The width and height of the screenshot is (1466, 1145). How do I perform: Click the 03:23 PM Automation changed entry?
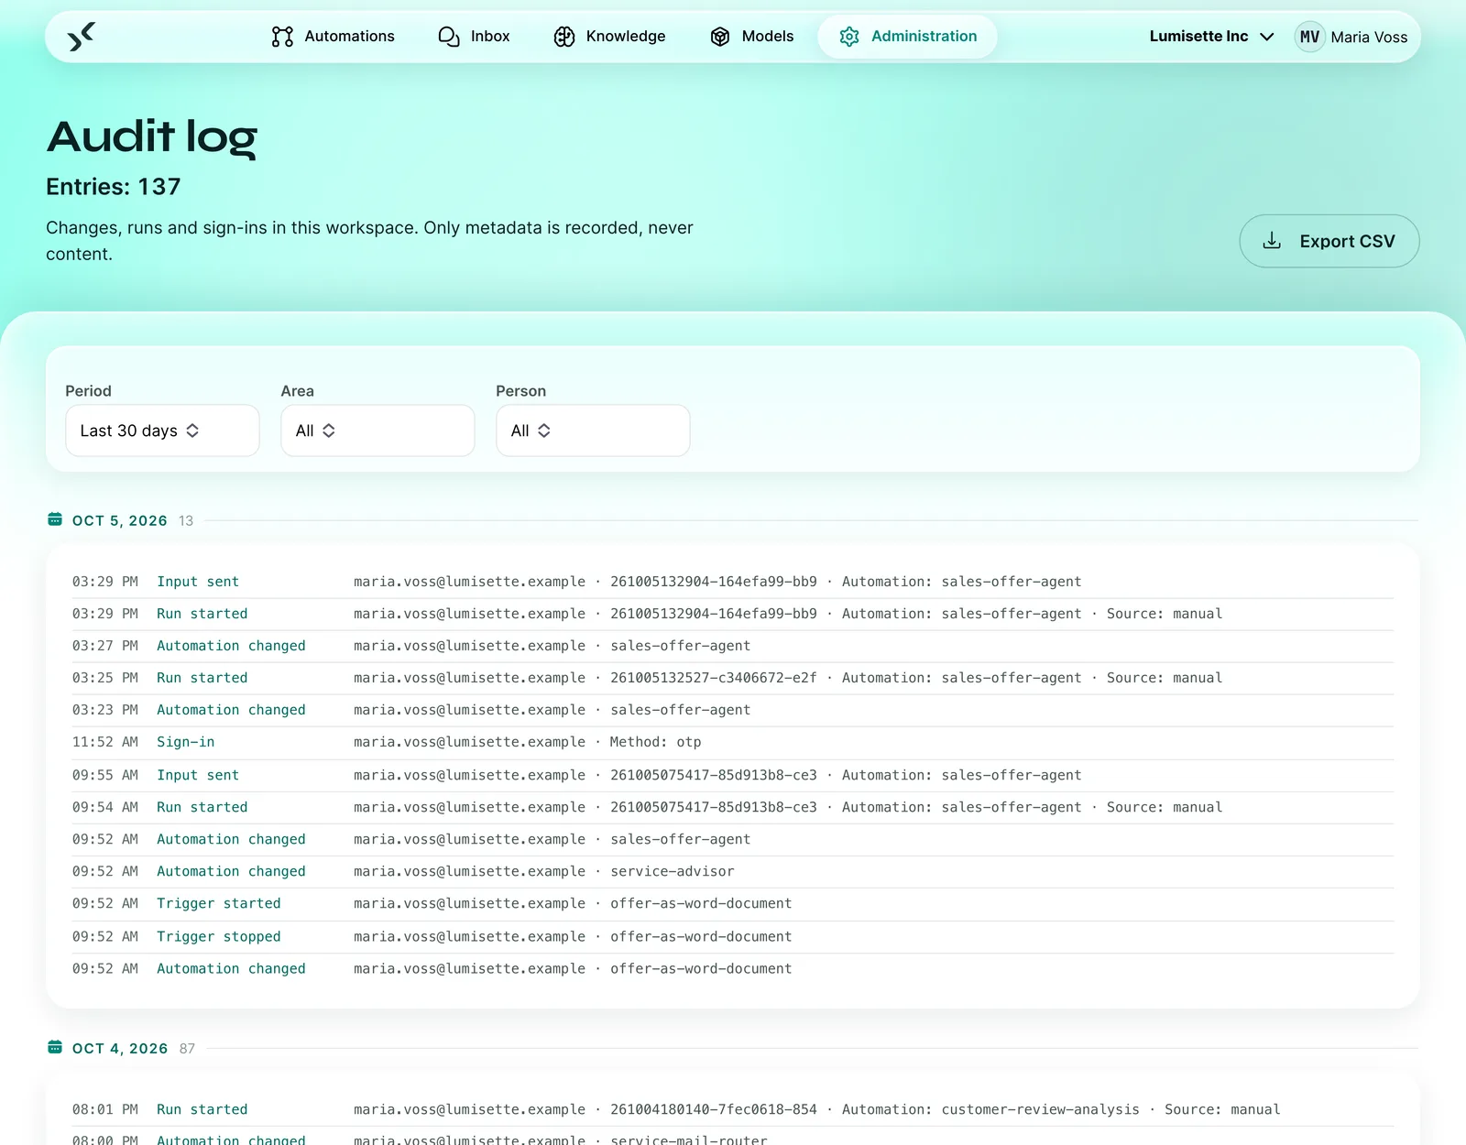tap(733, 710)
